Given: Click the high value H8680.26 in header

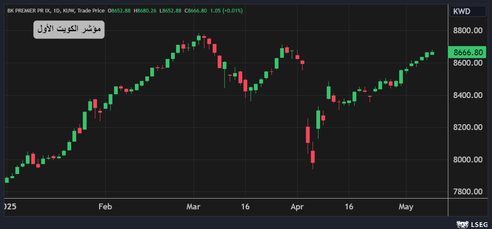Looking at the screenshot, I should point(146,11).
